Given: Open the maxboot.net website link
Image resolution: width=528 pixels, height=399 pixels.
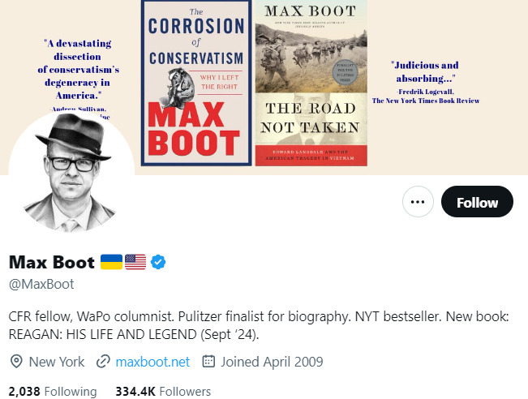Looking at the screenshot, I should click(152, 362).
